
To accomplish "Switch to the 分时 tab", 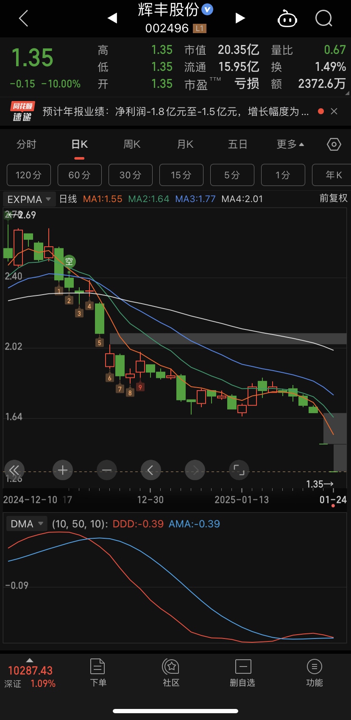I will pos(26,144).
